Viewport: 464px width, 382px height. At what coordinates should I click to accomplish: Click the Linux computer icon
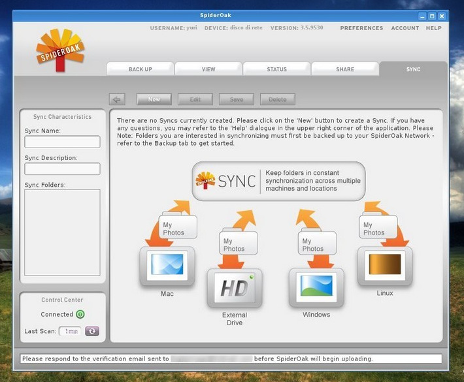coord(385,266)
